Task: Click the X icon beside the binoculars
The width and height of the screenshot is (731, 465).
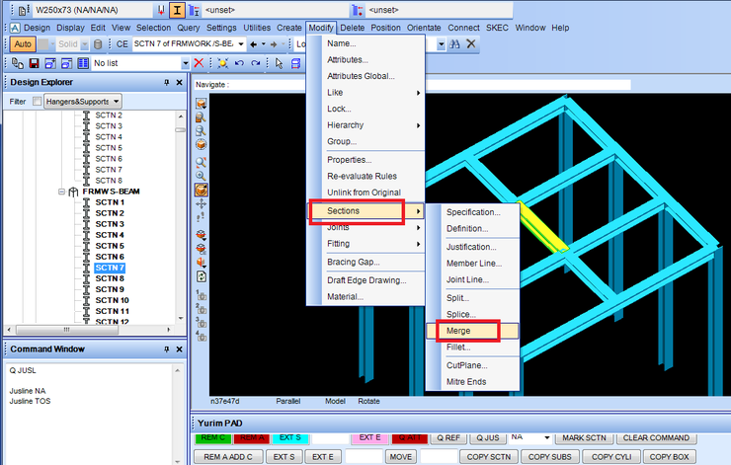Action: tap(471, 43)
